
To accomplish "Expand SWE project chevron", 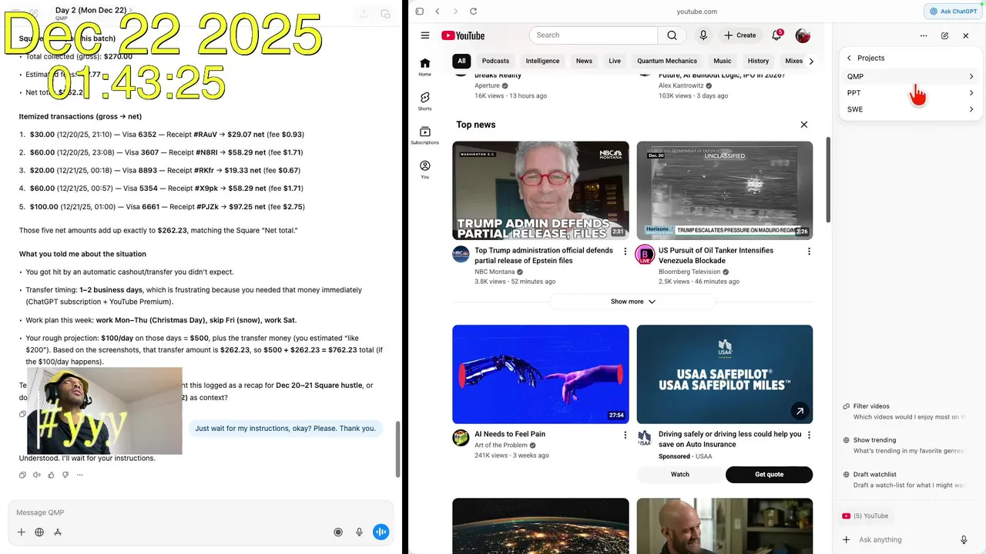I will (971, 109).
